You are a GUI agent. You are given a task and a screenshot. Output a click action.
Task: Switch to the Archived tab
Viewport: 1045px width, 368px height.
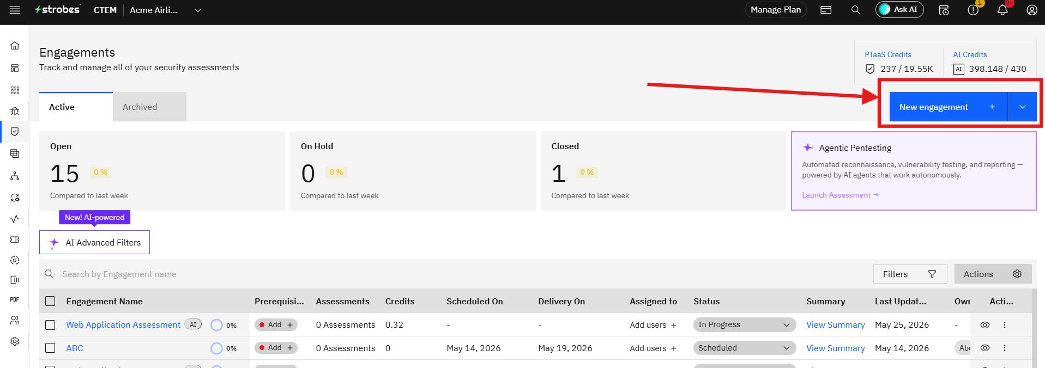pyautogui.click(x=149, y=107)
